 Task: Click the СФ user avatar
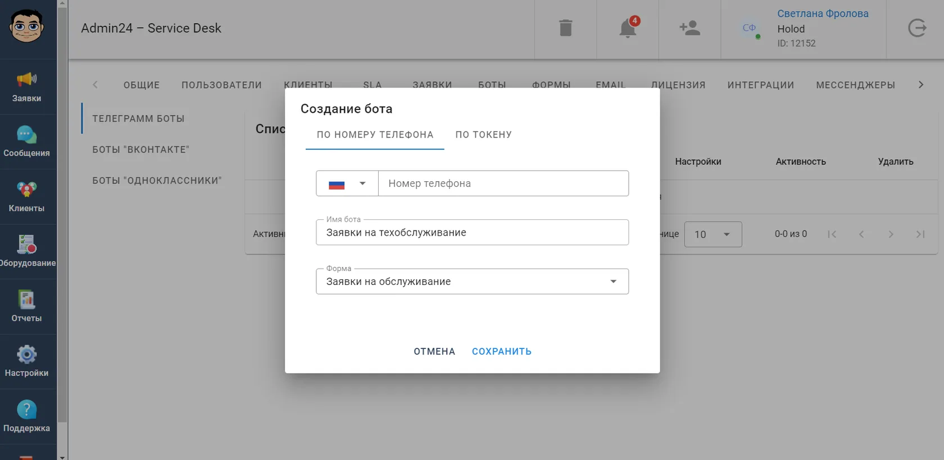(750, 28)
